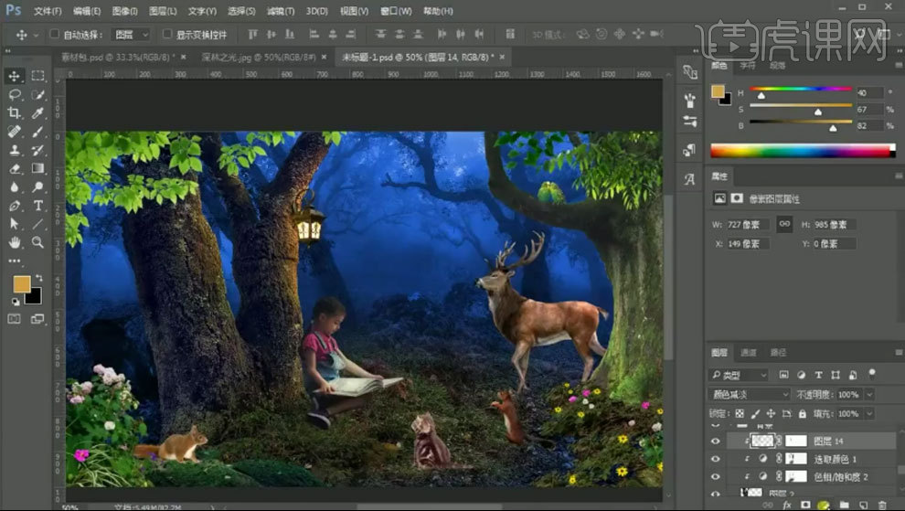
Task: Open the 编辑(E) menu
Action: pos(87,11)
